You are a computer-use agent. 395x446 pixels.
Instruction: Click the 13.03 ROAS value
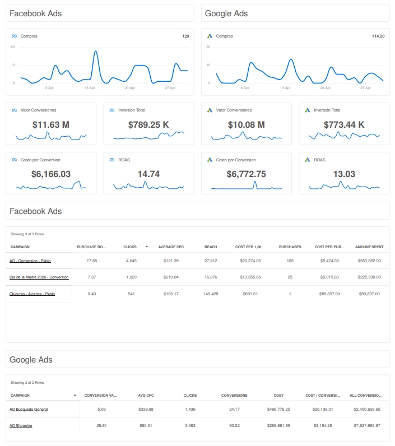(344, 174)
